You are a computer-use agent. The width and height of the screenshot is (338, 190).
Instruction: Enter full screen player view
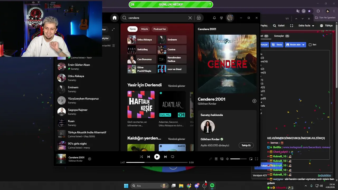click(x=256, y=159)
